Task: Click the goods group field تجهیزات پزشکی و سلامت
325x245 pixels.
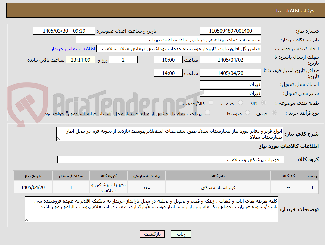Action: tap(171, 159)
